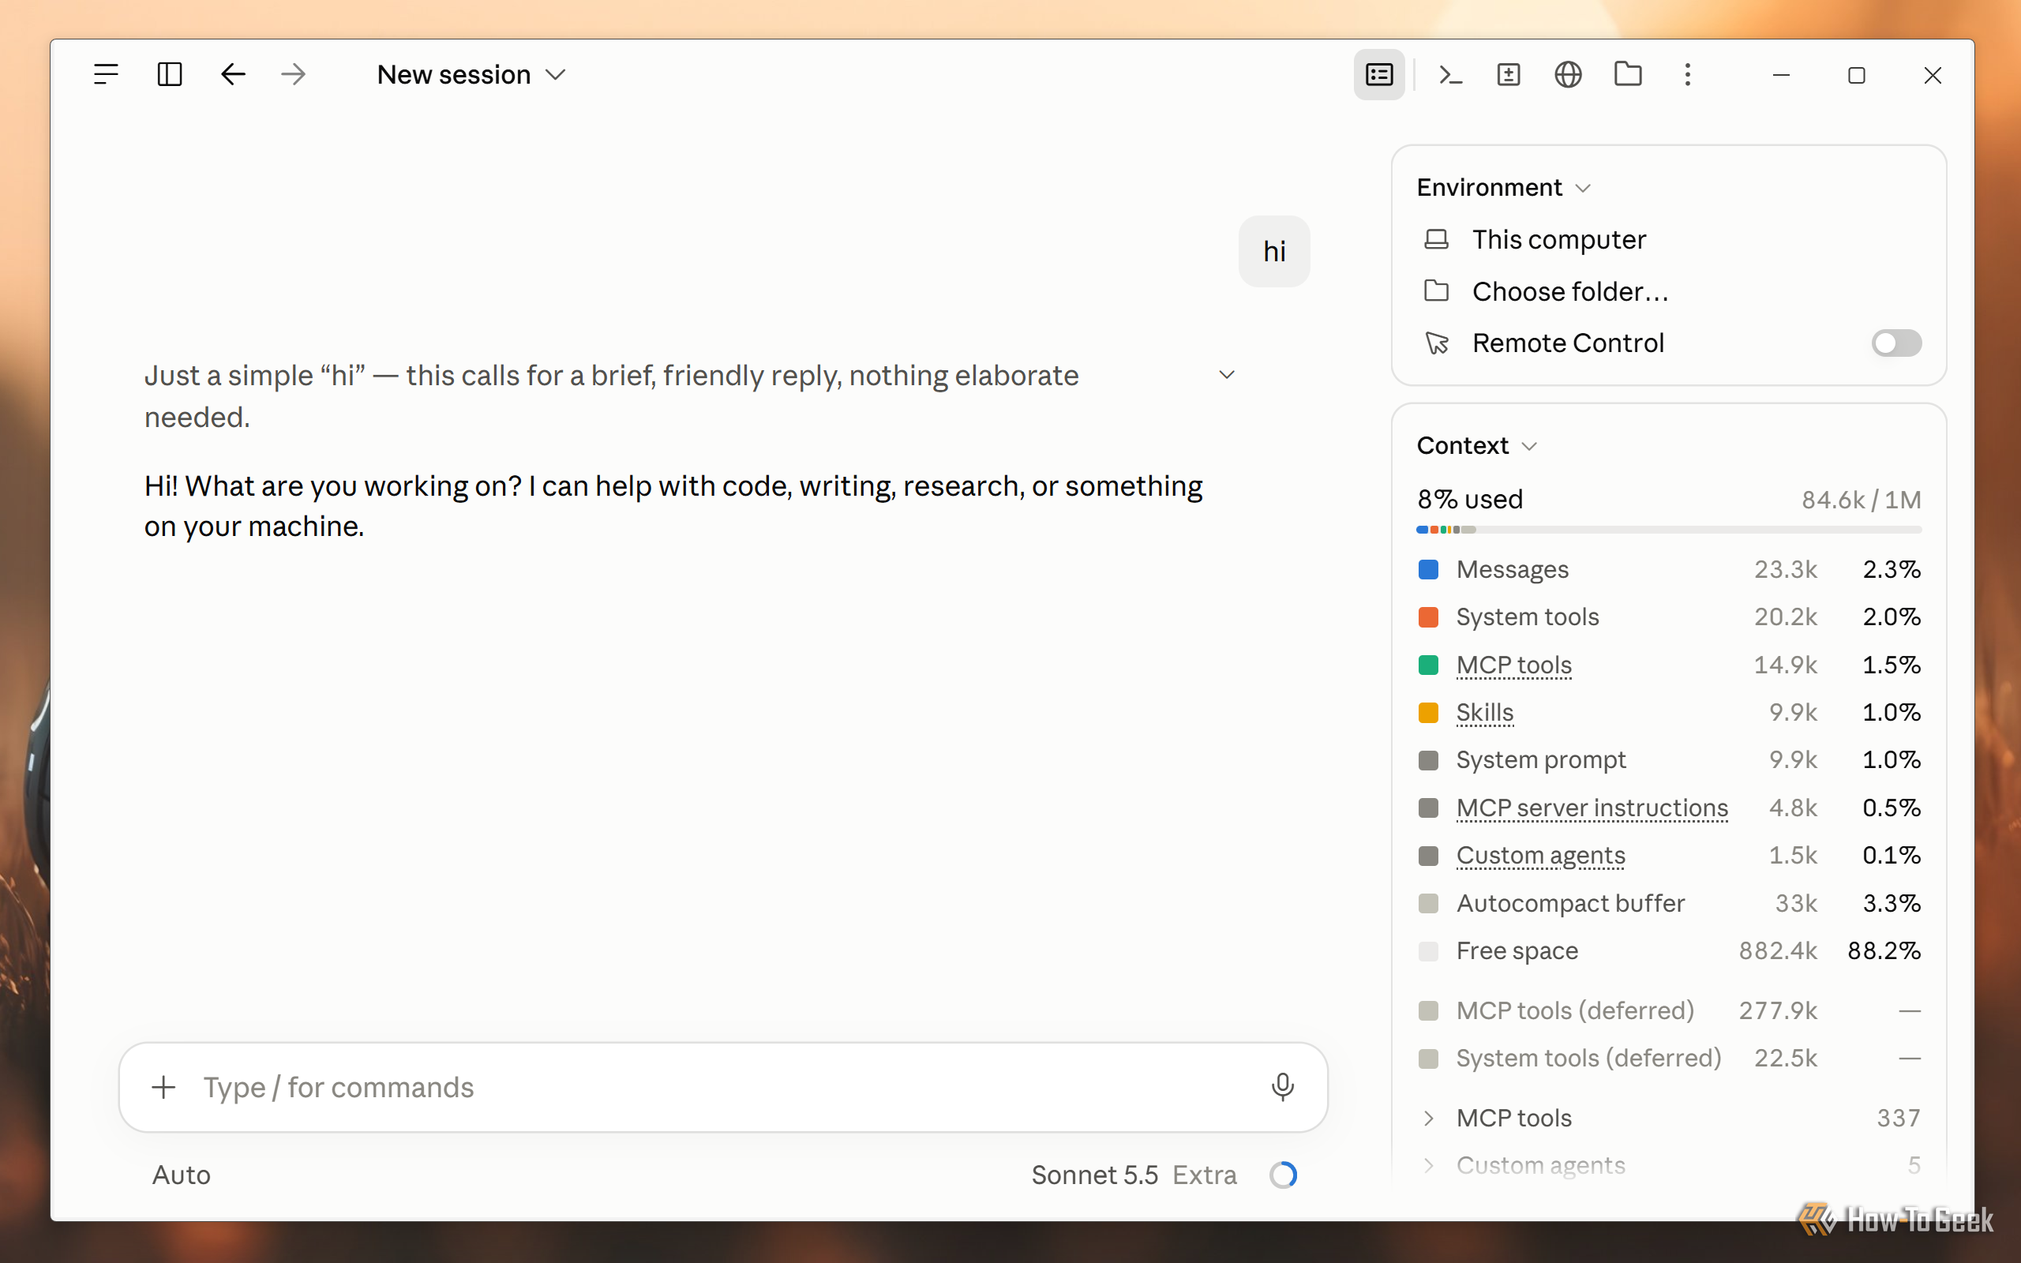Open the New session dropdown

(x=472, y=74)
